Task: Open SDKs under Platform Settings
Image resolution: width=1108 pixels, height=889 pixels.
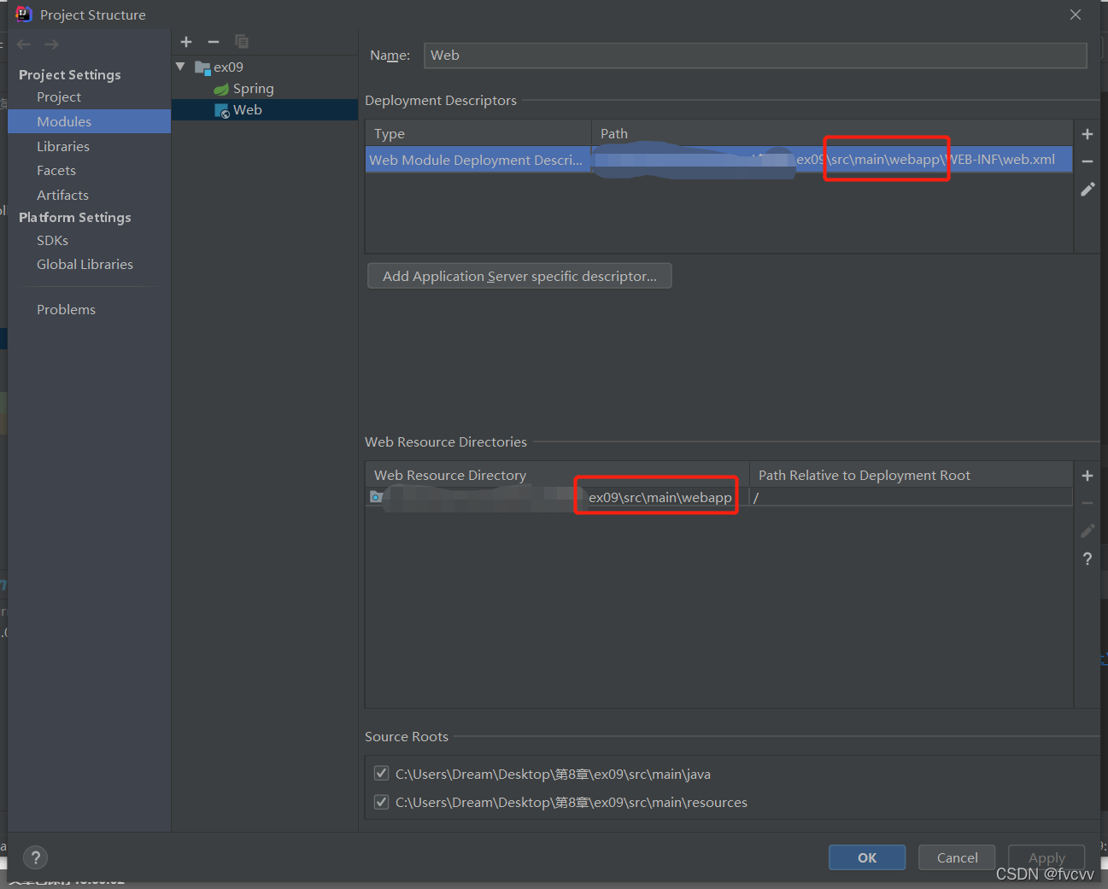Action: (x=52, y=241)
